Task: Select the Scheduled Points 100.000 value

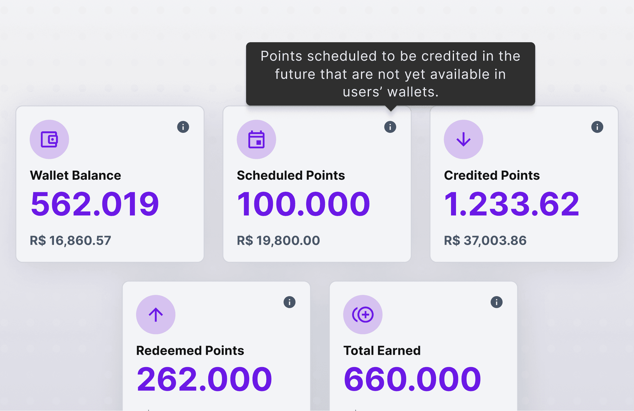Action: pos(304,204)
